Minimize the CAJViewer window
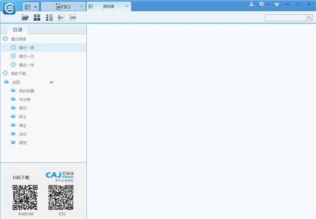Viewport: 316px width, 219px height. (288, 4)
